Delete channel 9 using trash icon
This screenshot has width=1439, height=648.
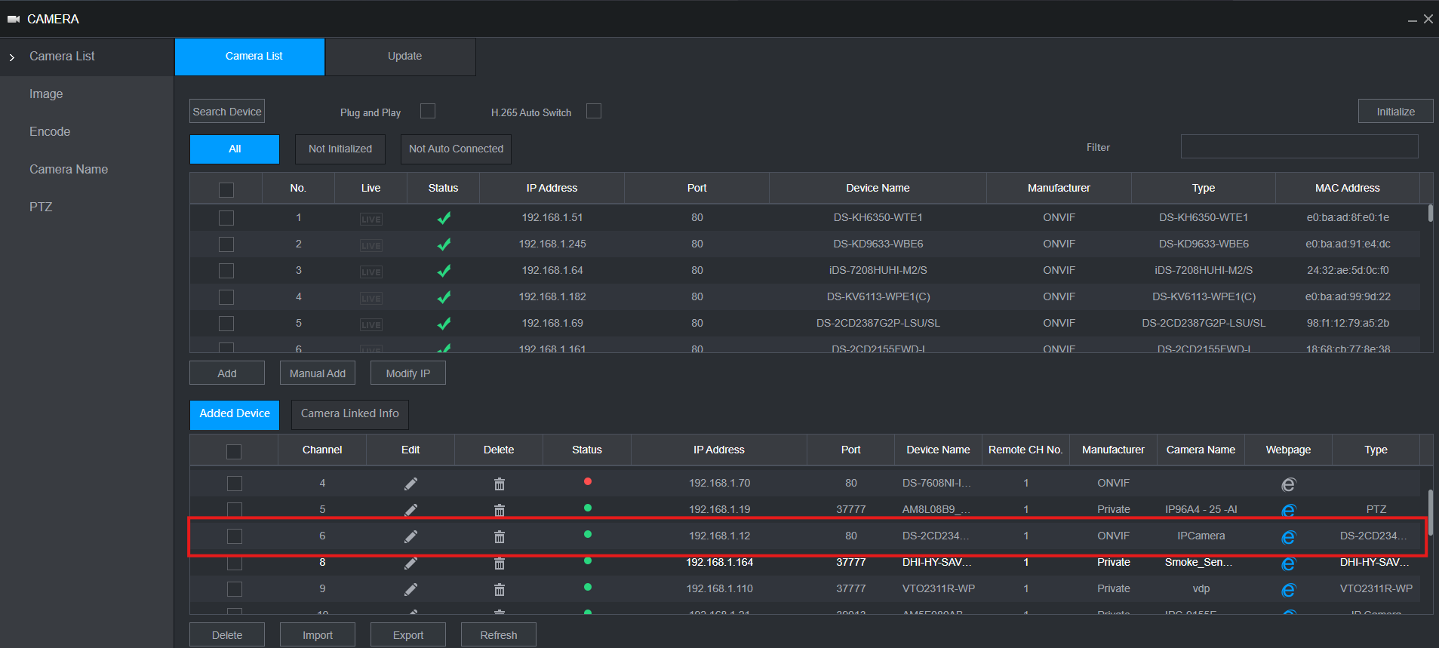(499, 589)
